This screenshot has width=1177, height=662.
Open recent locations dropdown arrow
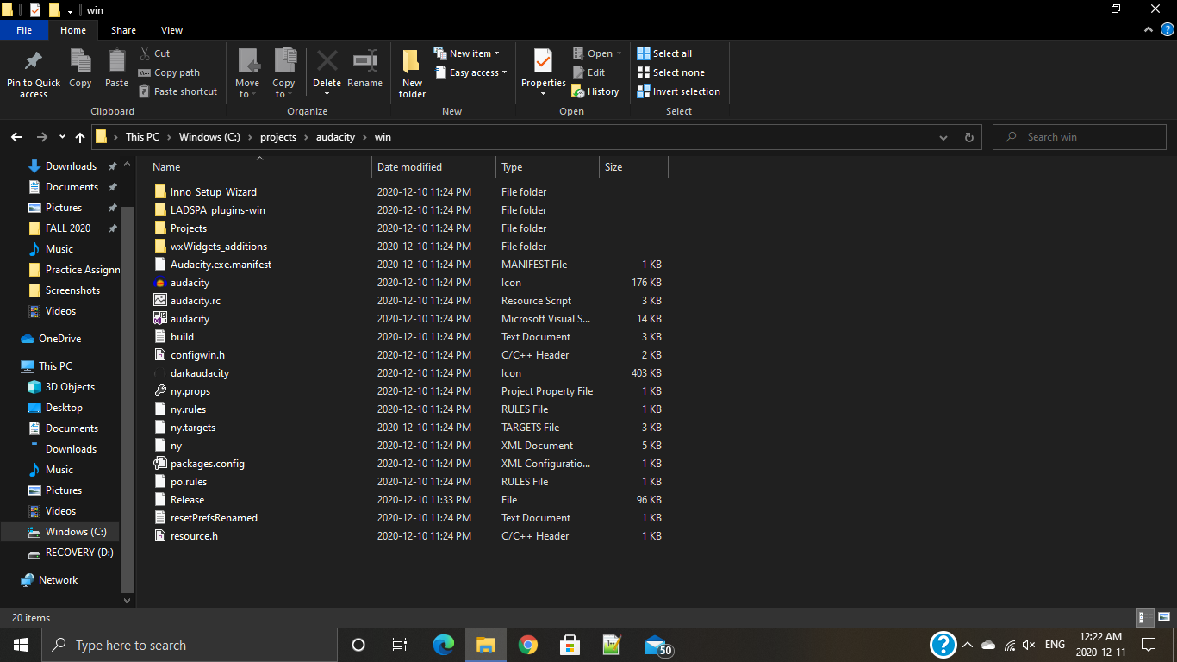[62, 137]
